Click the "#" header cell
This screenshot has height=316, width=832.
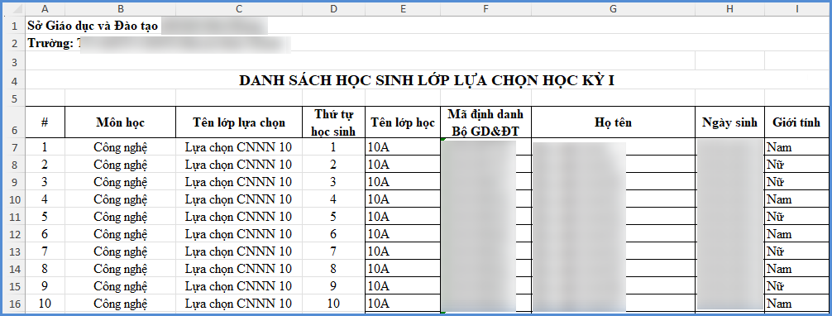(x=45, y=122)
